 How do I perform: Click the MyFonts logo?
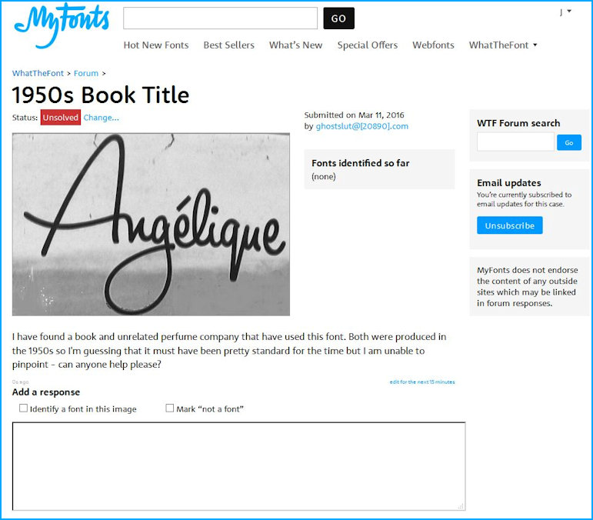[x=62, y=25]
